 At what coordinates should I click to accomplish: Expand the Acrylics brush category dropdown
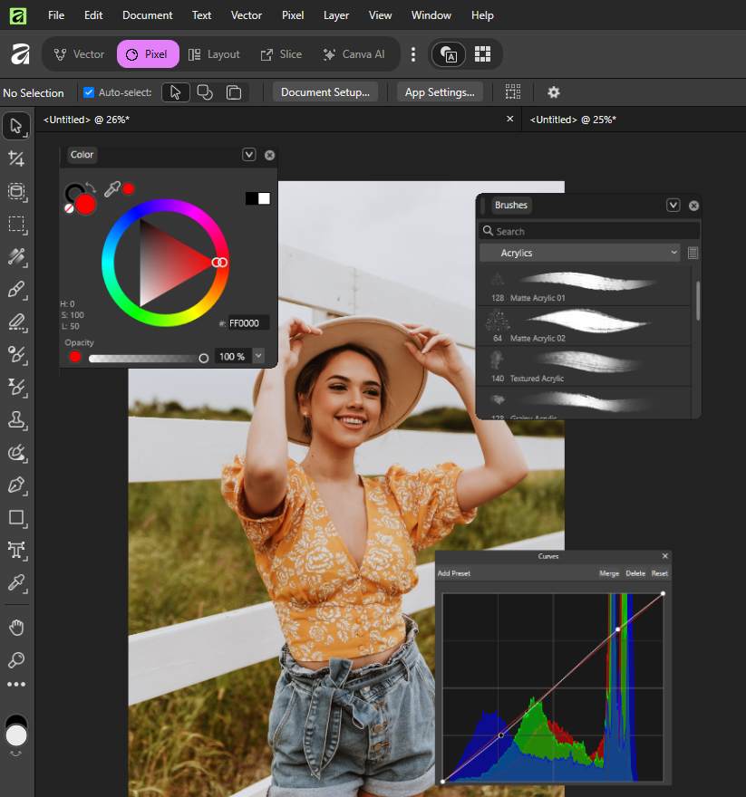coord(579,253)
